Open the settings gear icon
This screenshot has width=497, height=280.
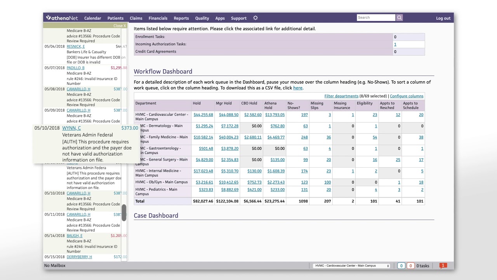pos(255,18)
